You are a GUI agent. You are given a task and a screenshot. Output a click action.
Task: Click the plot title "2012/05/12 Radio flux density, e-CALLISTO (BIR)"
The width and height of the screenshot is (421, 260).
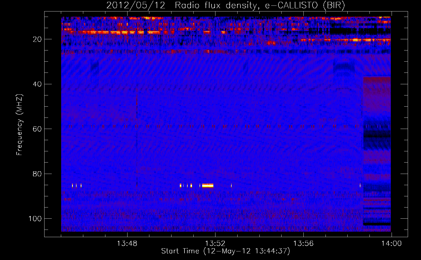226,5
